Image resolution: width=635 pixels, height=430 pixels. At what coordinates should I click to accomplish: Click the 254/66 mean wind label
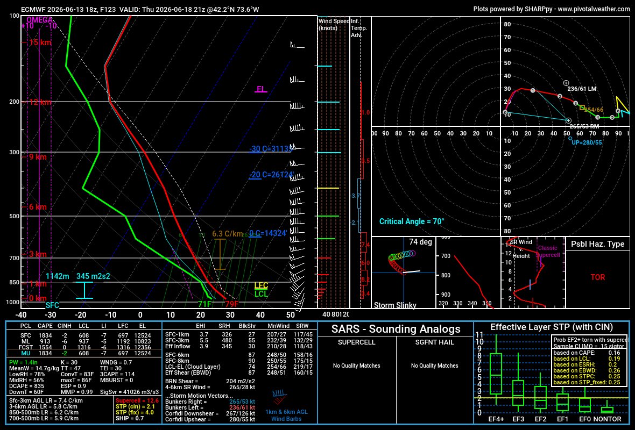click(x=594, y=110)
